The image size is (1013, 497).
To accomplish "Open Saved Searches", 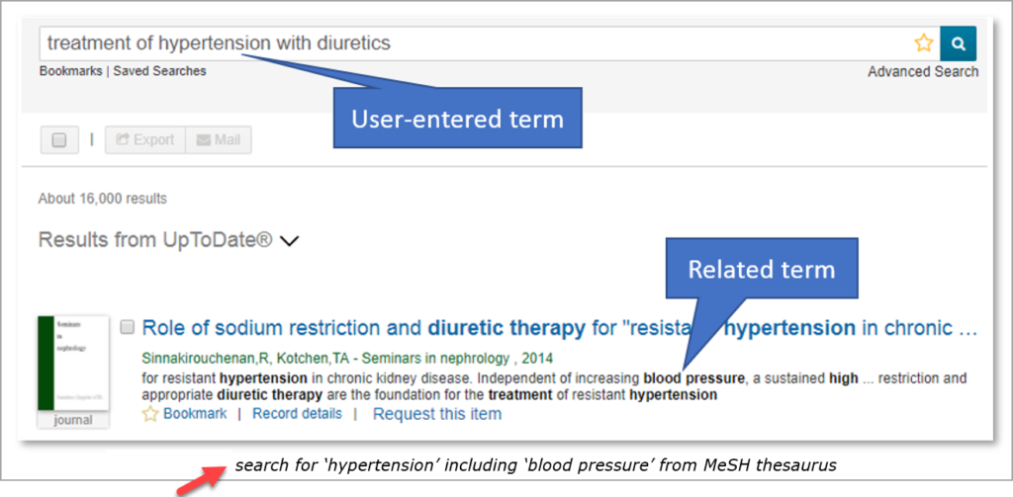I will tap(159, 71).
